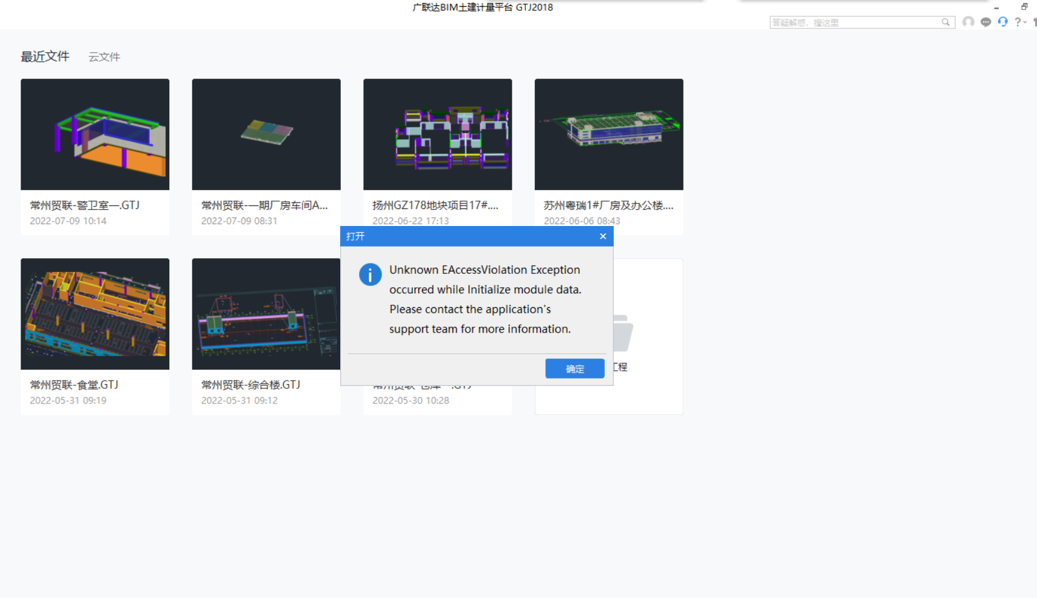This screenshot has height=598, width=1037.
Task: Click title text 广联达BIM土建计量平台 GTJ2018
Action: tap(483, 7)
